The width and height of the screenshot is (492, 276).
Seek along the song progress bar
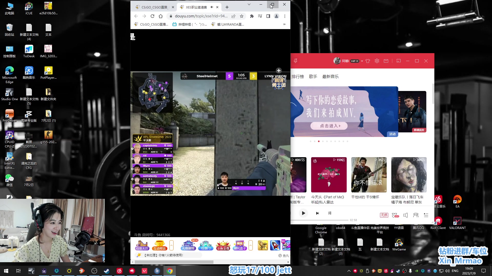pyautogui.click(x=319, y=220)
